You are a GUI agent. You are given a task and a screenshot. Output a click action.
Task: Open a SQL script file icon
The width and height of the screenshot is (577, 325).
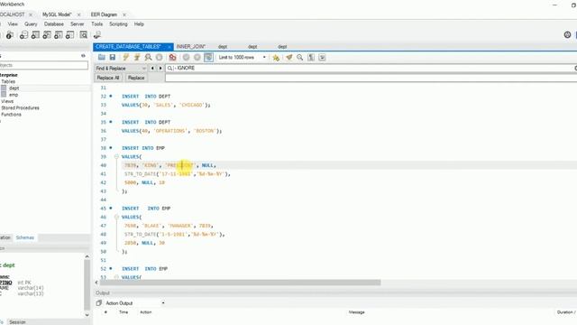pyautogui.click(x=102, y=57)
